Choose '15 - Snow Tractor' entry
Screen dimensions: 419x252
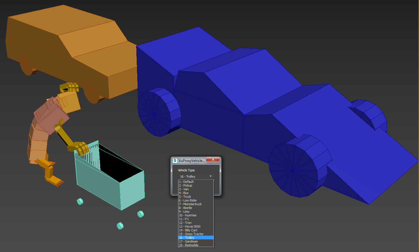pyautogui.click(x=191, y=234)
